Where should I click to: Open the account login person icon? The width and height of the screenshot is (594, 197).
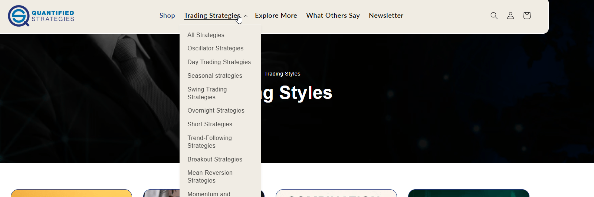[x=511, y=16]
